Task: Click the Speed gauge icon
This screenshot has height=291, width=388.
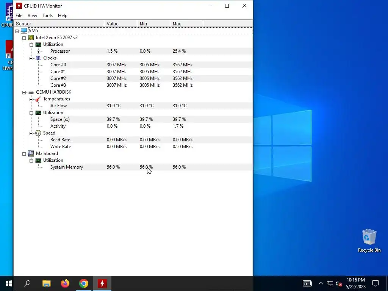Action: (x=38, y=133)
